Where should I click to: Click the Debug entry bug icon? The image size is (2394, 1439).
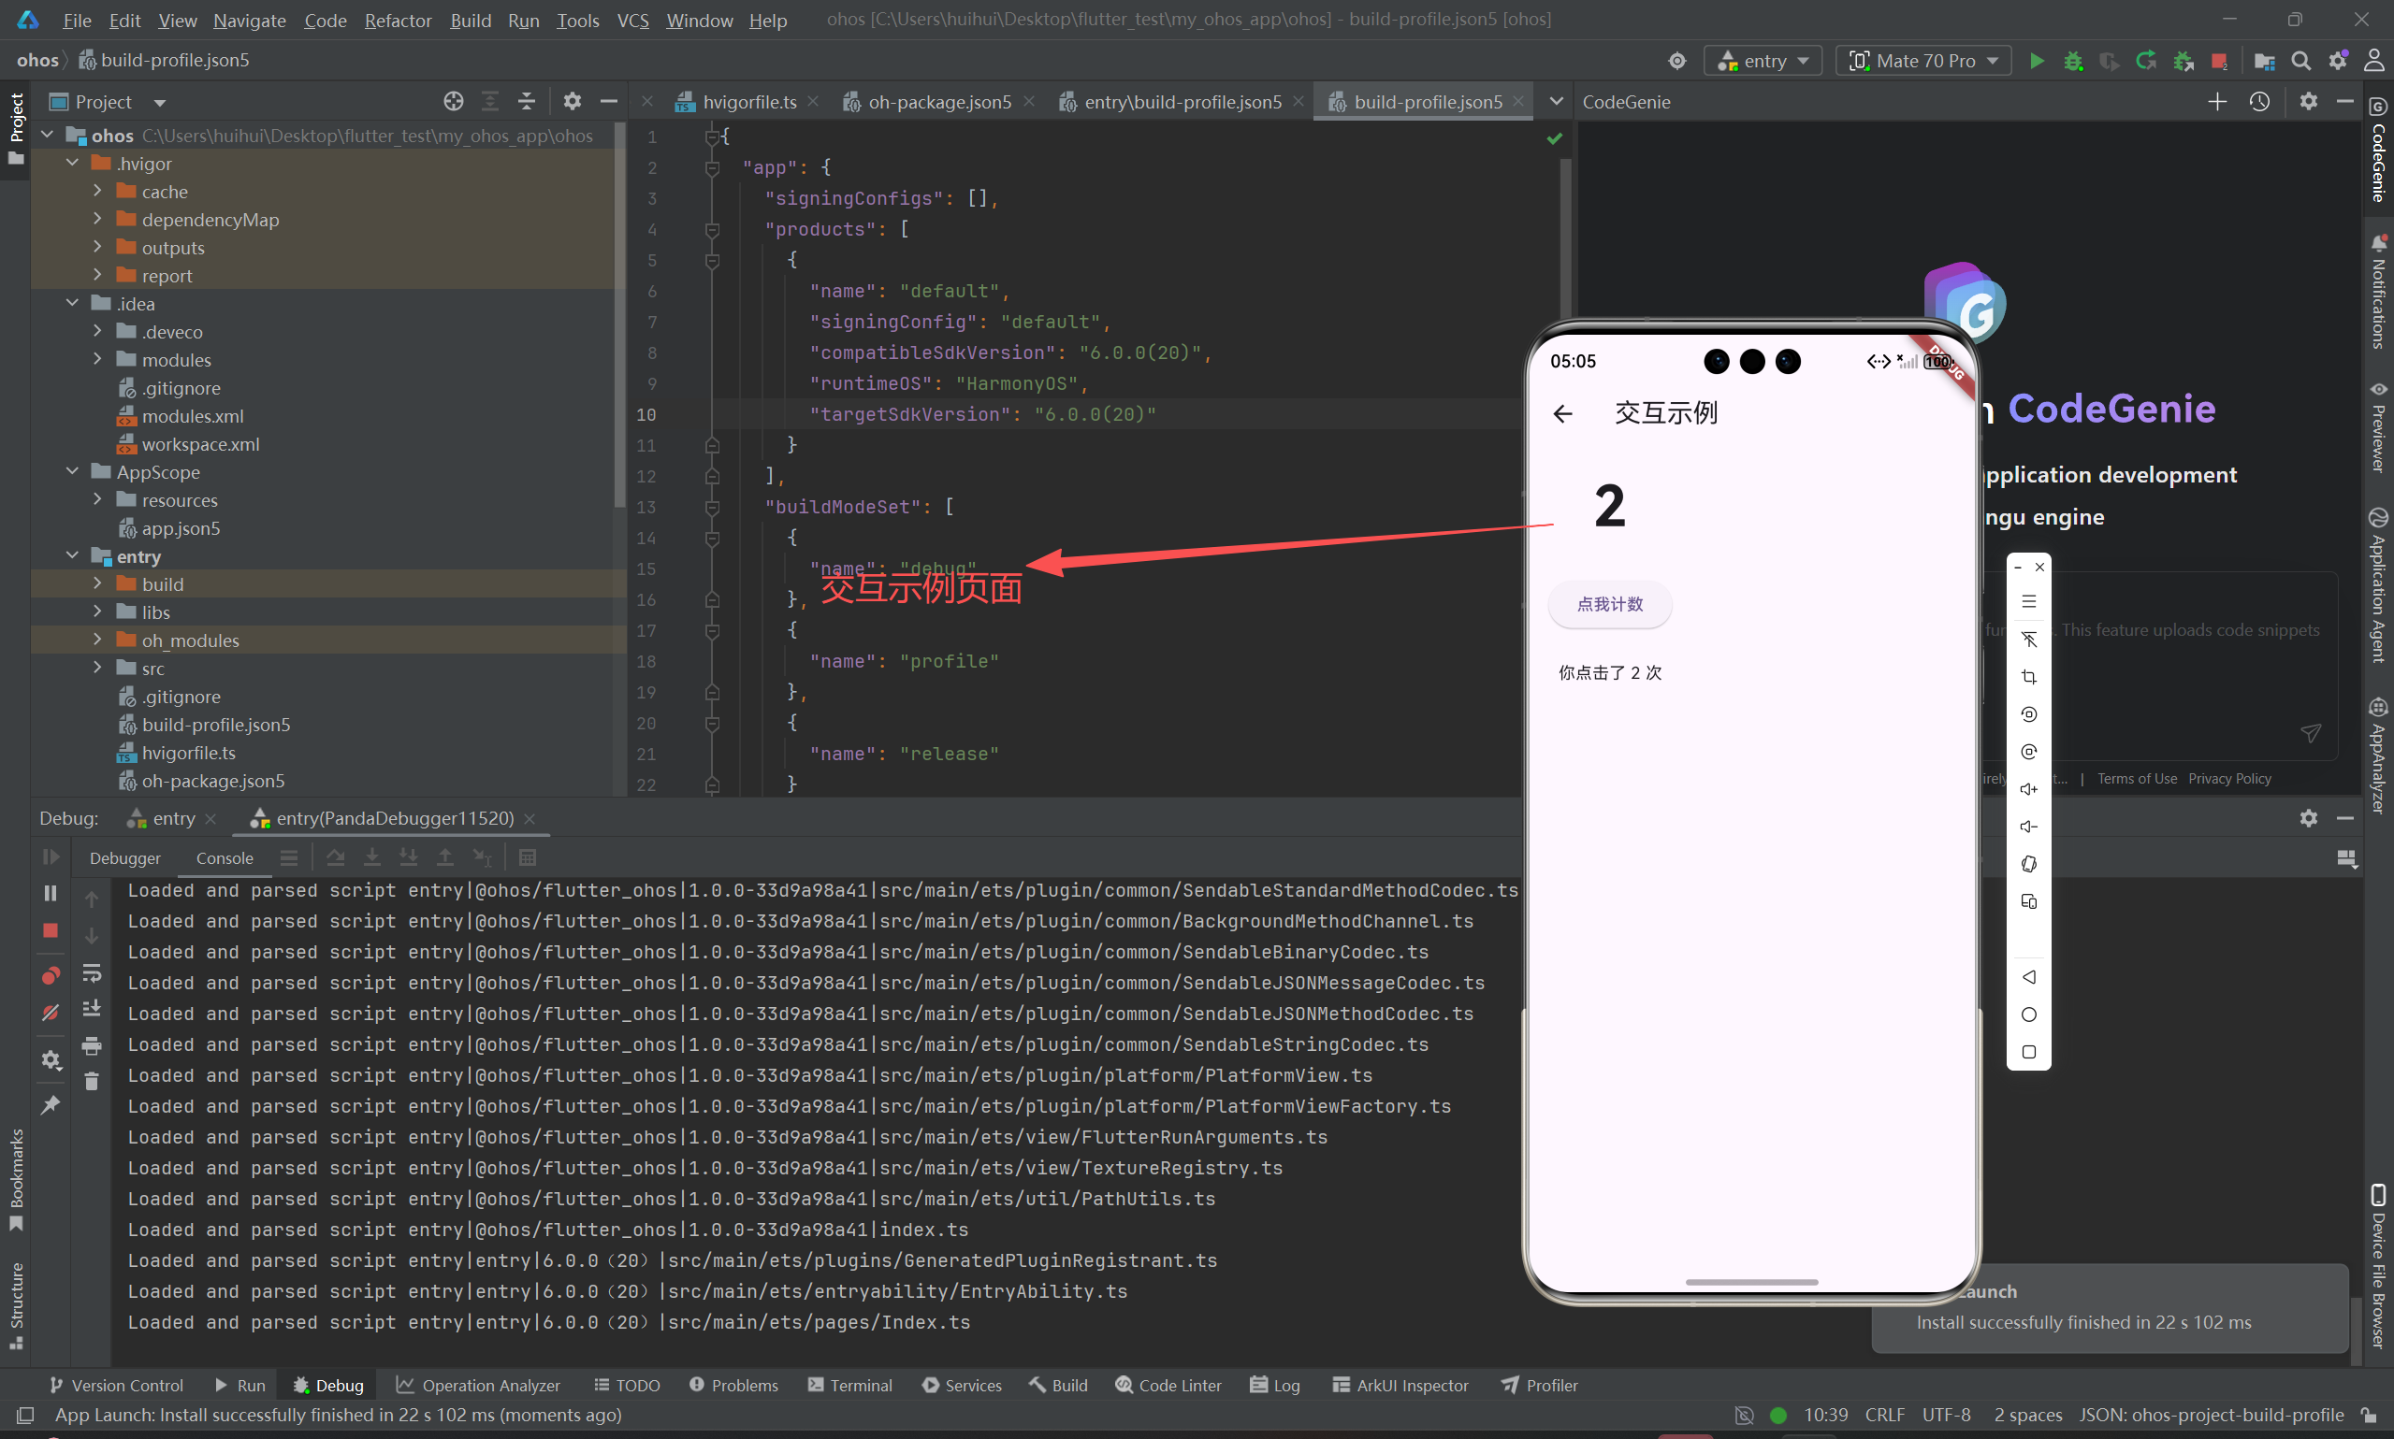2073,61
